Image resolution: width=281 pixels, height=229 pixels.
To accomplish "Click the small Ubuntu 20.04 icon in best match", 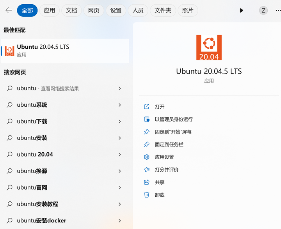I will click(x=9, y=51).
